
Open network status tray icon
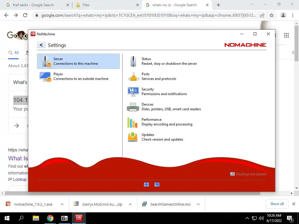(x=254, y=218)
